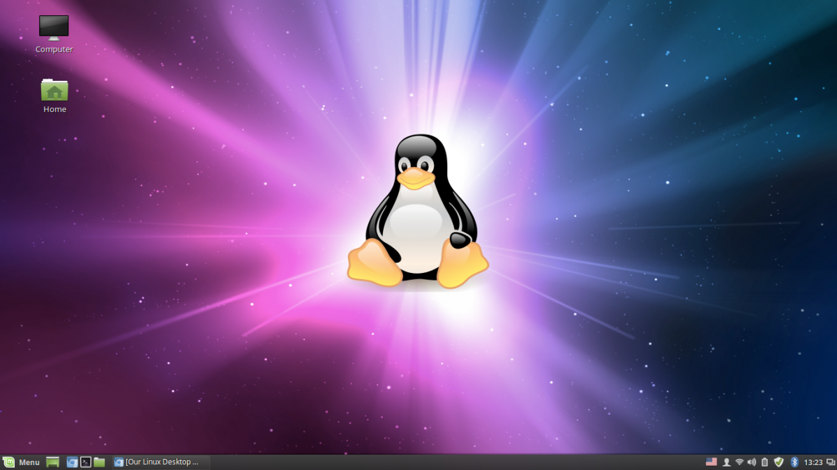Click the Show Desktop panel launcher

click(52, 462)
